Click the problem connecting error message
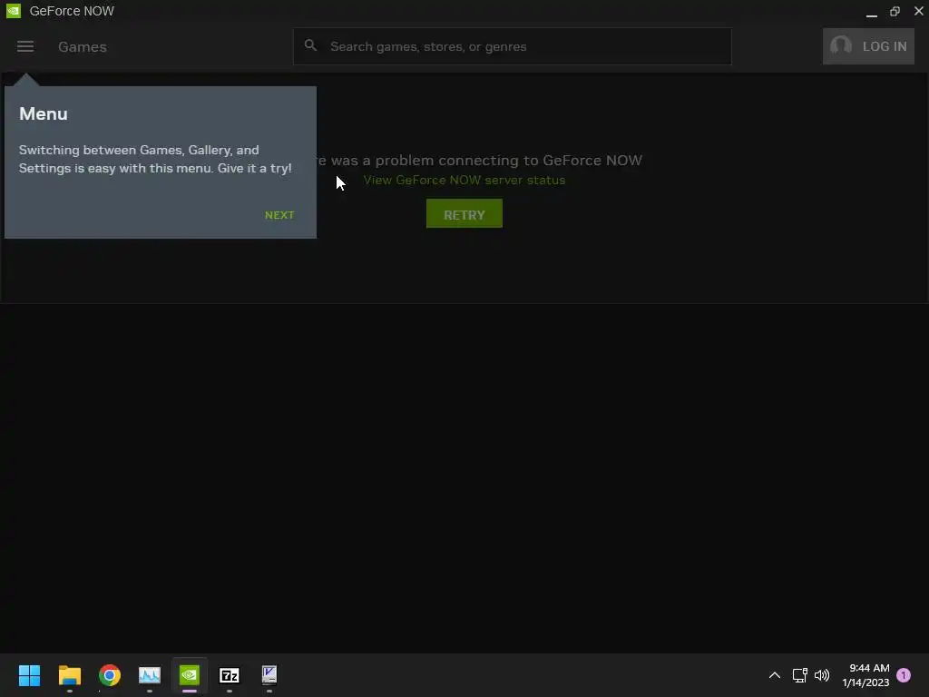Image resolution: width=929 pixels, height=697 pixels. click(x=480, y=160)
